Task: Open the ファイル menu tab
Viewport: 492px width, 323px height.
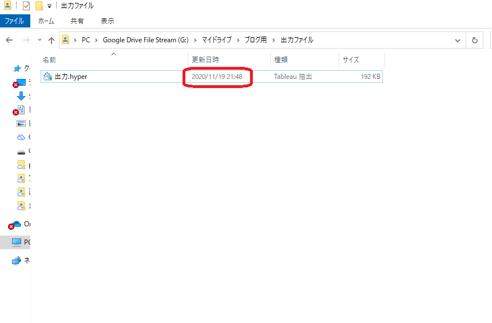Action: [x=15, y=21]
